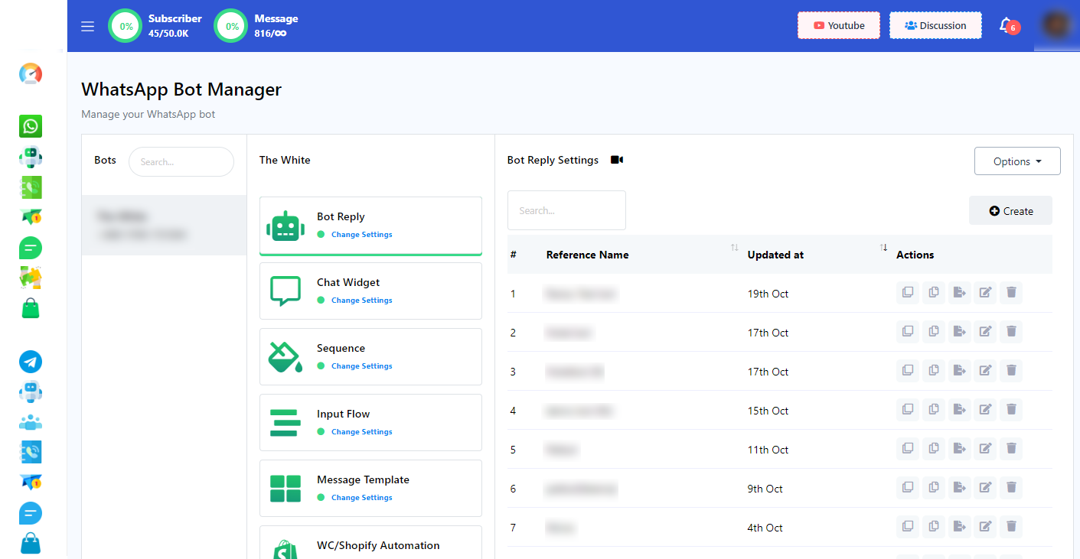Edit the bot reply in row 3

click(x=985, y=370)
